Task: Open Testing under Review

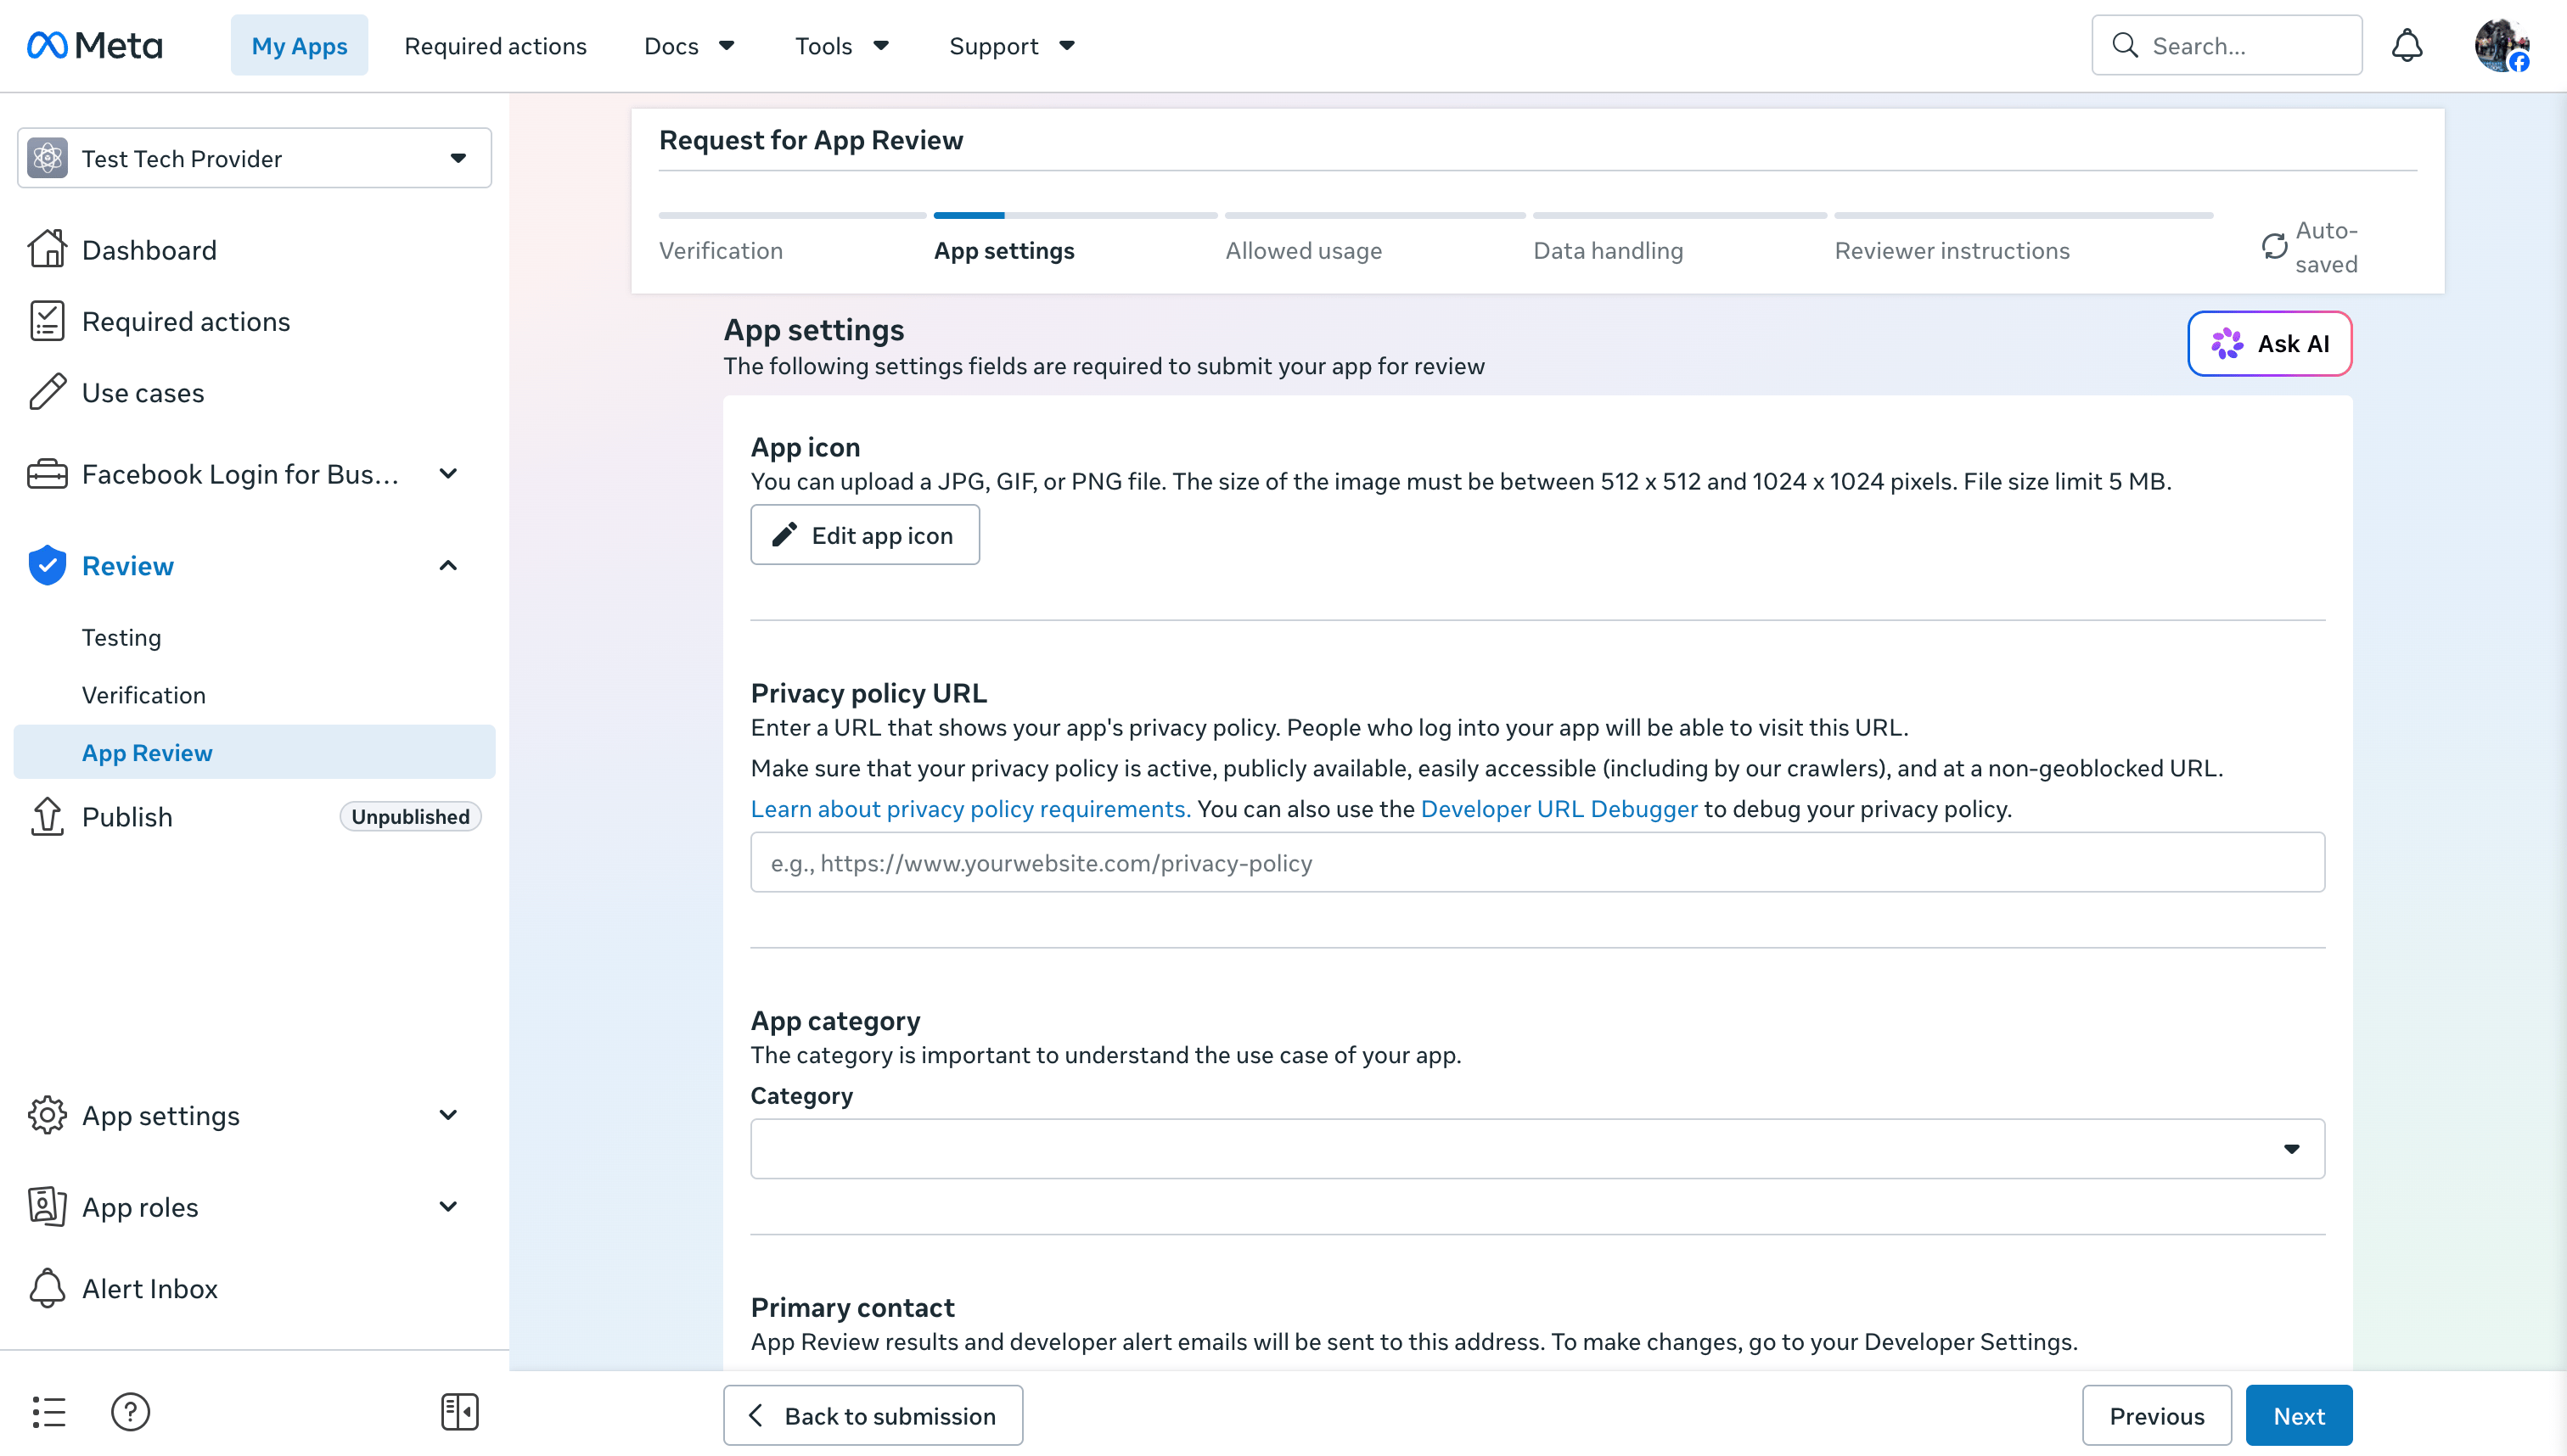Action: click(x=121, y=637)
